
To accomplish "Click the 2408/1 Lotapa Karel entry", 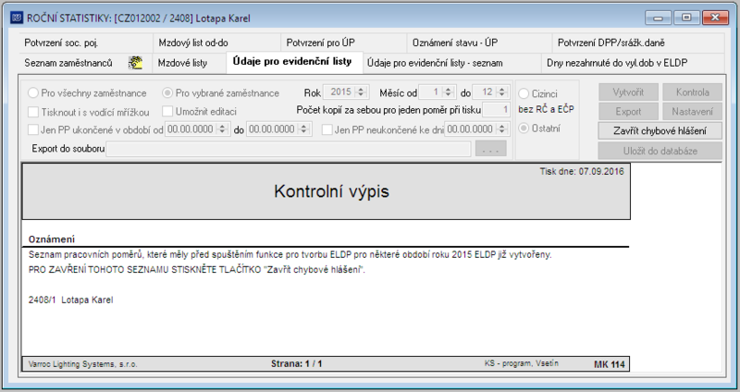I will [x=71, y=300].
